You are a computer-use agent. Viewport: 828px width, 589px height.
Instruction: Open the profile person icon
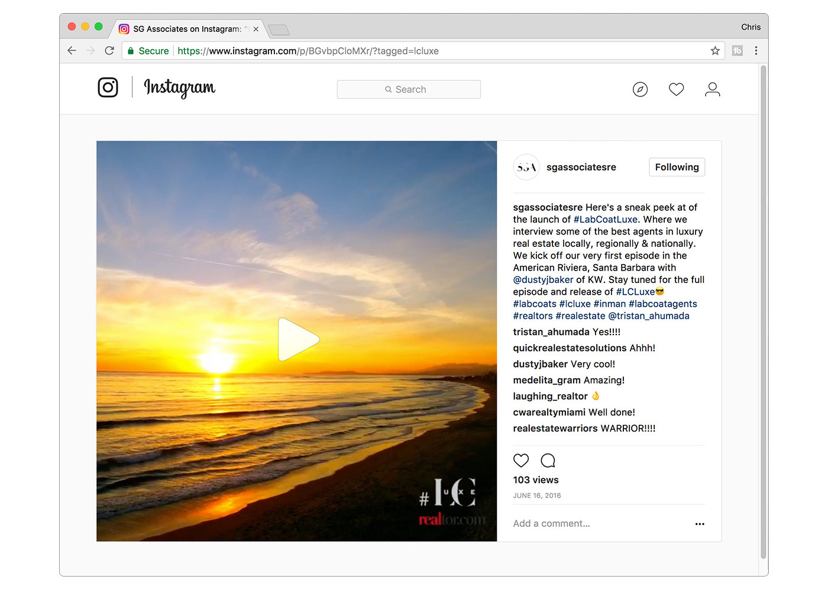point(713,89)
